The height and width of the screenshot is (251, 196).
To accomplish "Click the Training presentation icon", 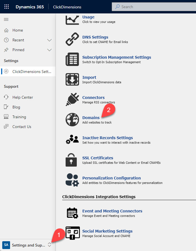I will pyautogui.click(x=6, y=117).
